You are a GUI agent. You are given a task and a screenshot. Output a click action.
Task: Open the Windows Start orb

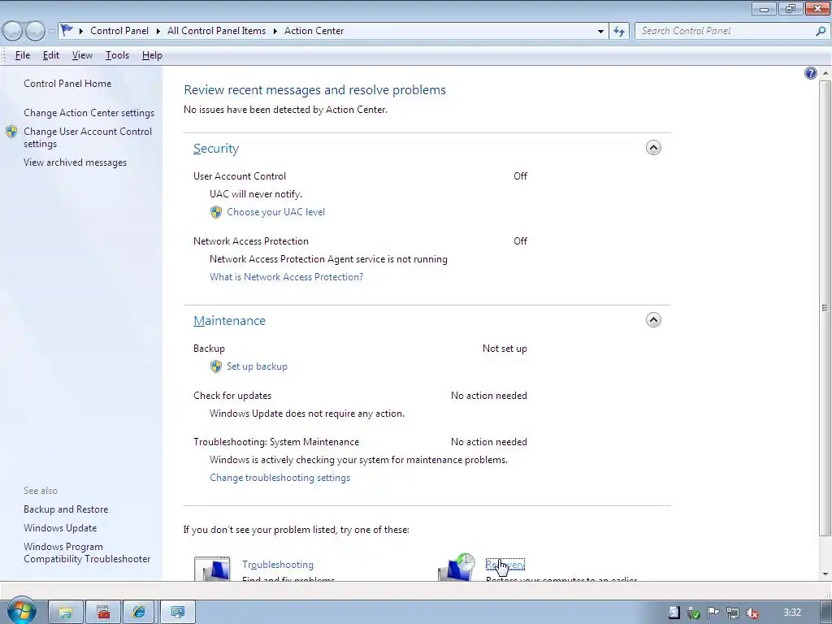pyautogui.click(x=22, y=610)
